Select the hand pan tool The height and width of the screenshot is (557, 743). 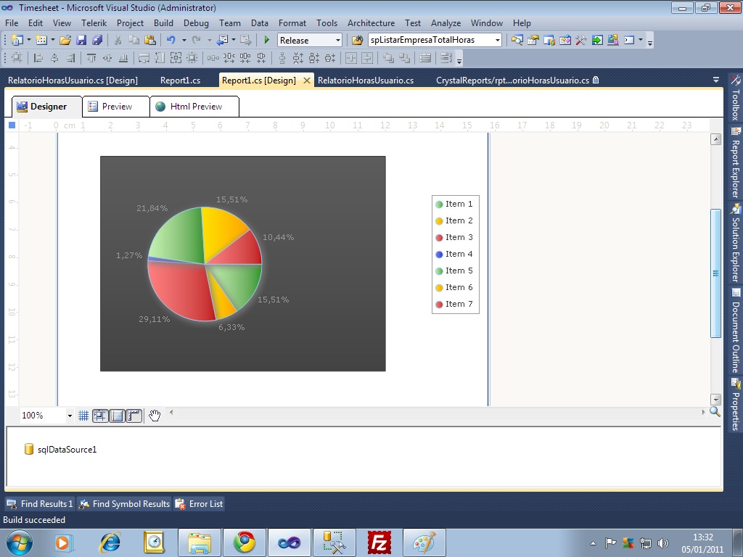(x=155, y=416)
